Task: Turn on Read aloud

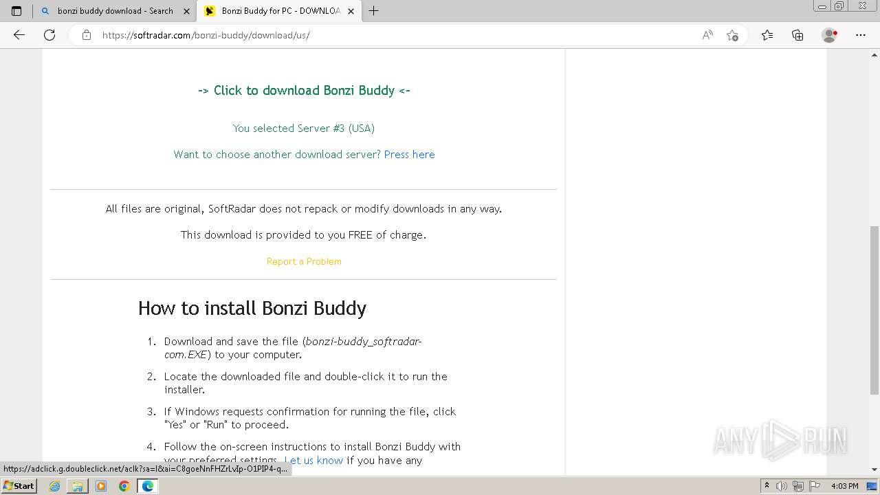Action: pyautogui.click(x=707, y=35)
